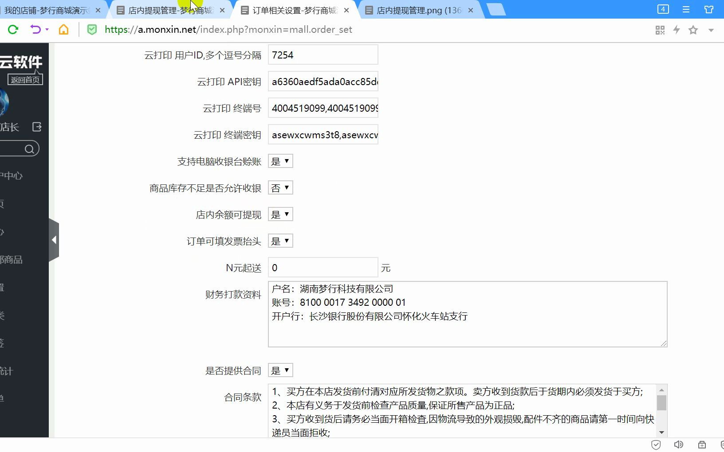Click the 云软件 logo in sidebar
The height and width of the screenshot is (452, 724).
click(x=21, y=62)
